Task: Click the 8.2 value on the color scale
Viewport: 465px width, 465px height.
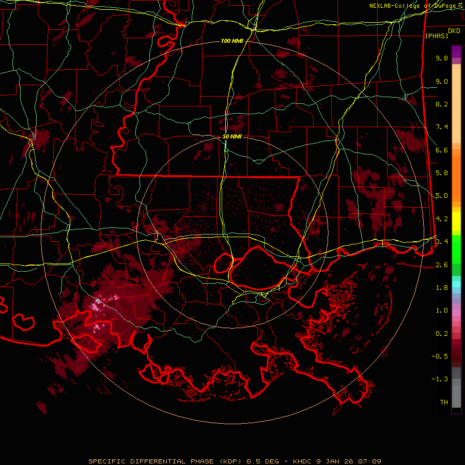Action: 442,104
